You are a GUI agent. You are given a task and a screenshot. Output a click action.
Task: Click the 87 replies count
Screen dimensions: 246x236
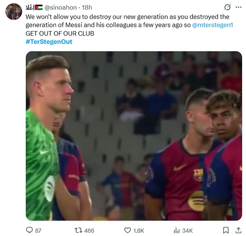pos(38,231)
